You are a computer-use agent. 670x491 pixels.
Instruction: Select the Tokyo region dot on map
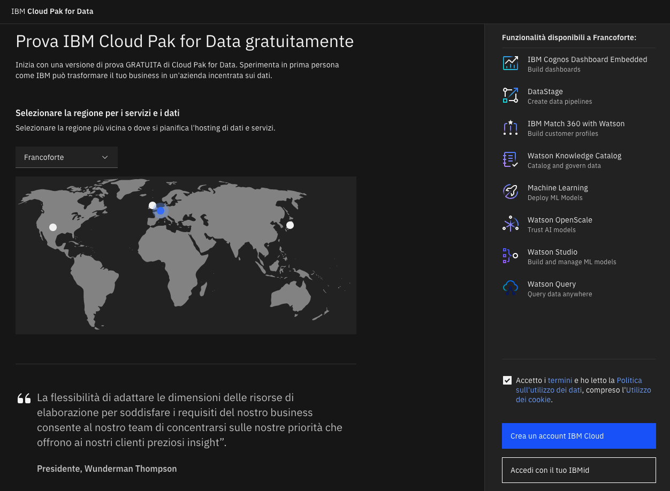290,225
